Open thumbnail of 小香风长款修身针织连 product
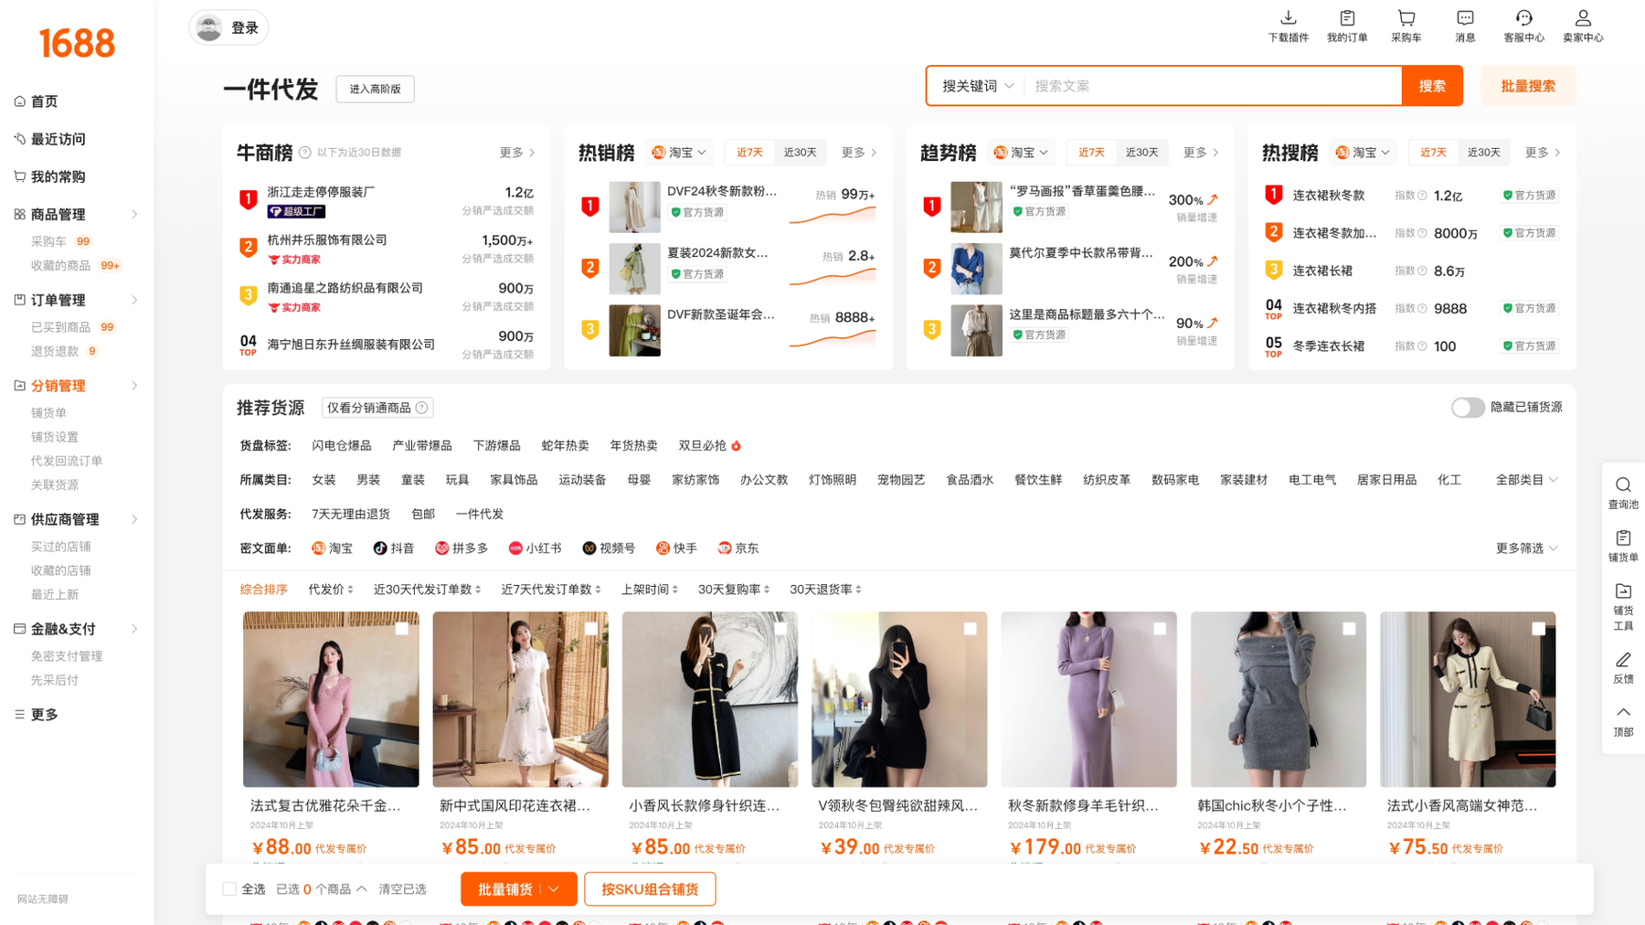The image size is (1645, 925). click(709, 699)
